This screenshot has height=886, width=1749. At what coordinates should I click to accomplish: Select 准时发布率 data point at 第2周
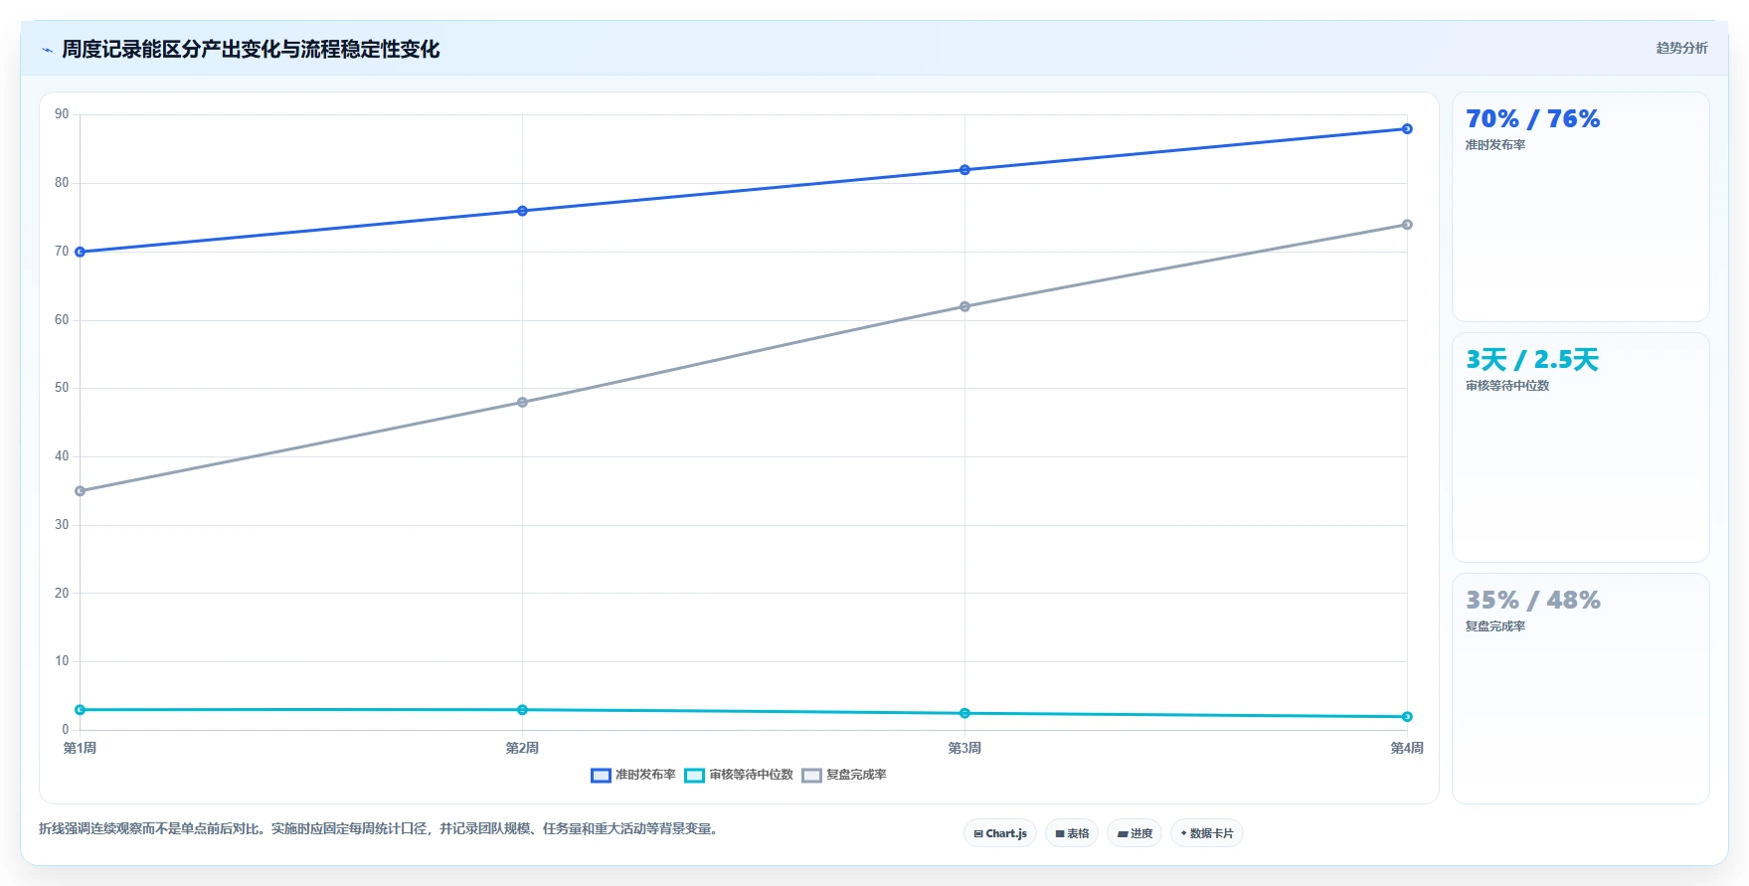click(522, 211)
